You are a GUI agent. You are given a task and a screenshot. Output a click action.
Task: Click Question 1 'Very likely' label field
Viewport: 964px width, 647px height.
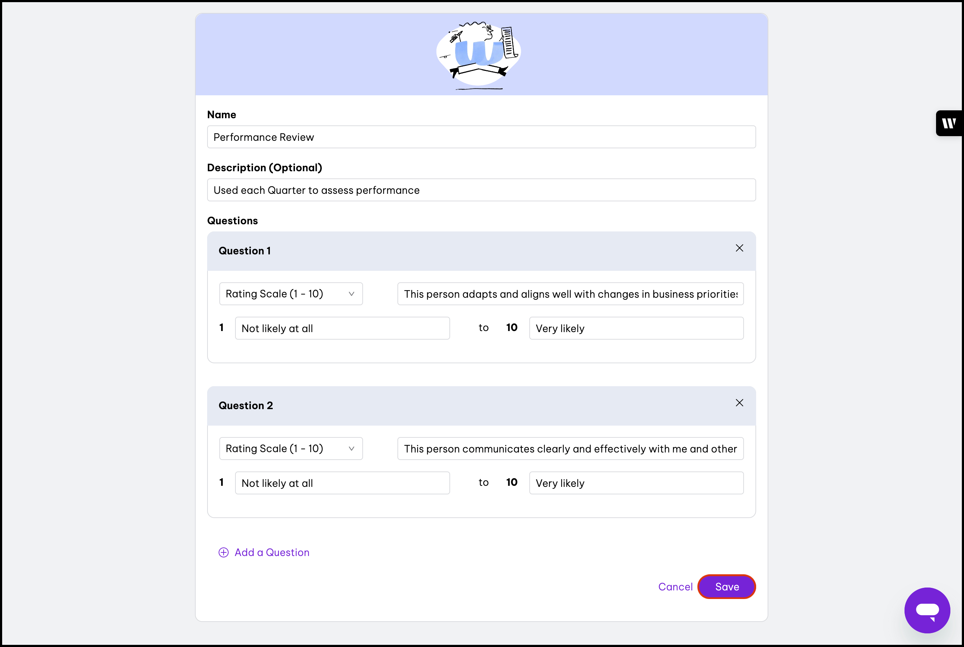pyautogui.click(x=636, y=329)
